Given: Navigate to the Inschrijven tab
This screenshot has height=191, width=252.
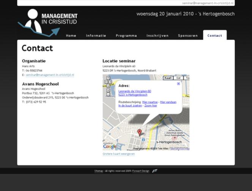Looking at the screenshot, I should click(x=157, y=36).
